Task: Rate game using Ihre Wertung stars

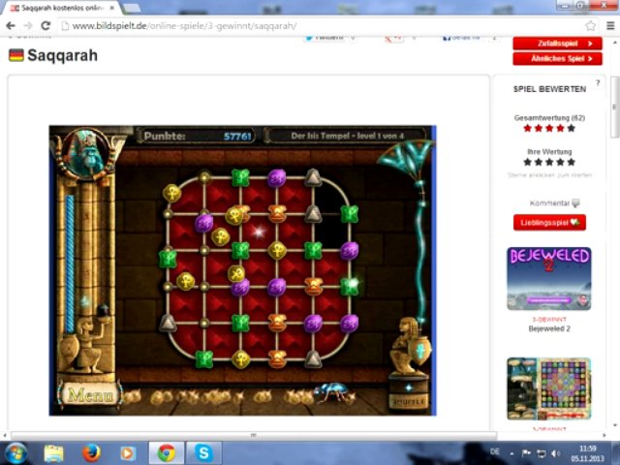Action: [x=548, y=163]
